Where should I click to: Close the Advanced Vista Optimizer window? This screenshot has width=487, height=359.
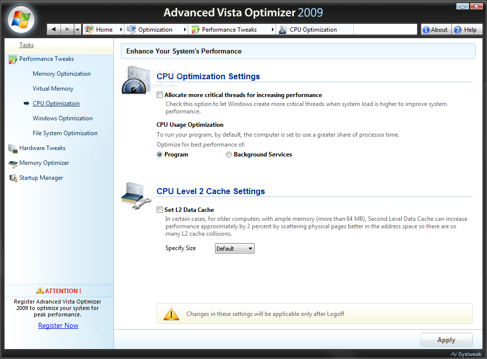tap(476, 6)
